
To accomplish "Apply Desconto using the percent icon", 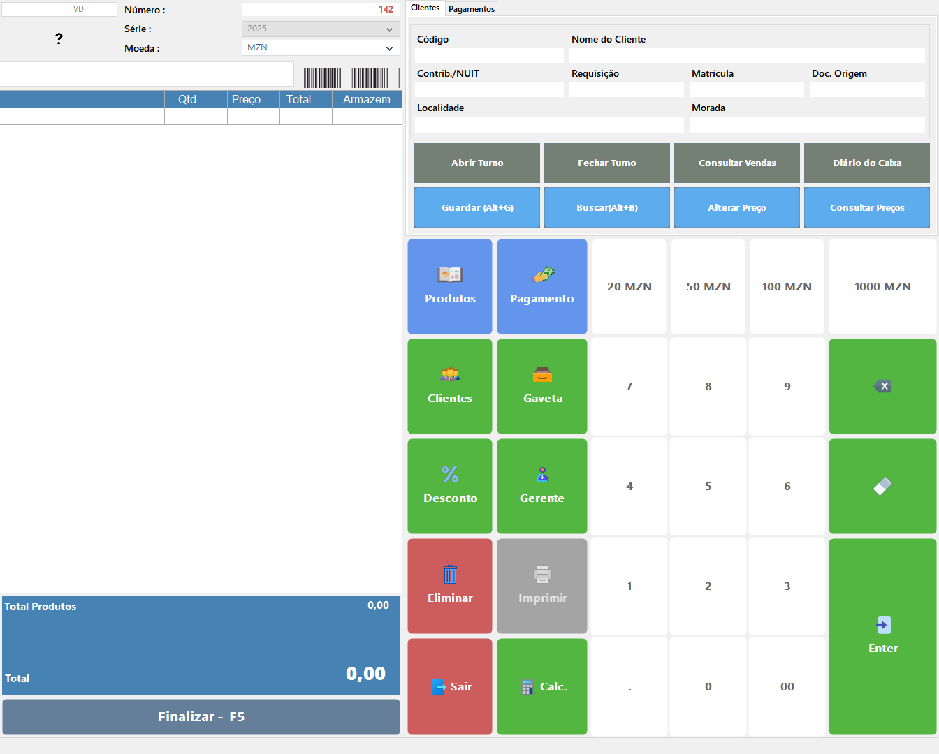I will click(450, 475).
